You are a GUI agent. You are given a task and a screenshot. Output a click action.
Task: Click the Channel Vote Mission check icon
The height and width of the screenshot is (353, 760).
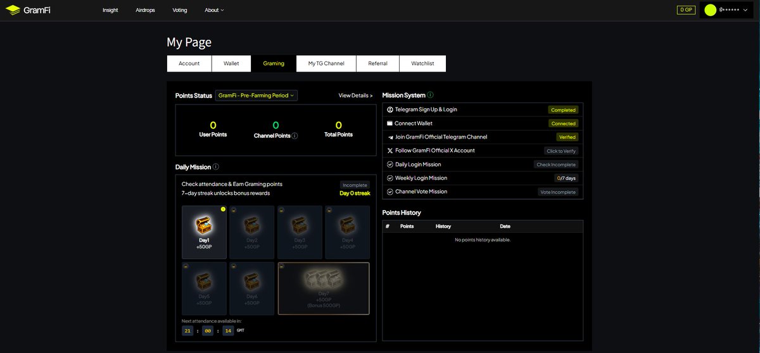click(390, 192)
